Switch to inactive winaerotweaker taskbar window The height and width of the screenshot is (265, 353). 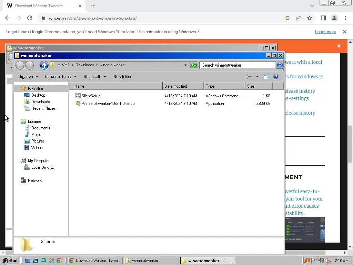tap(151, 261)
